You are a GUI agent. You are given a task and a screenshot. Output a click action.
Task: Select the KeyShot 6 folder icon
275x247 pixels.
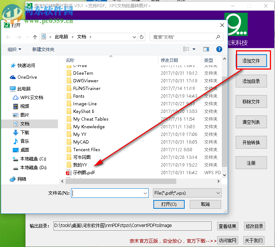69,111
